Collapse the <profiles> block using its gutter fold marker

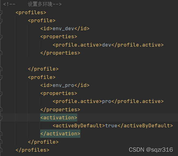(1, 13)
